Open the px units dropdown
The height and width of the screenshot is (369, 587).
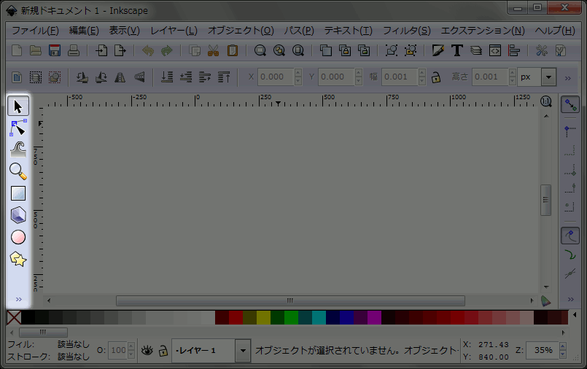click(548, 77)
